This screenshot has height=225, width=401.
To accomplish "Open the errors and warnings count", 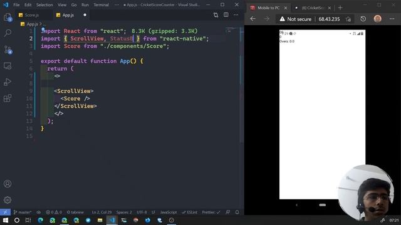I will [54, 212].
